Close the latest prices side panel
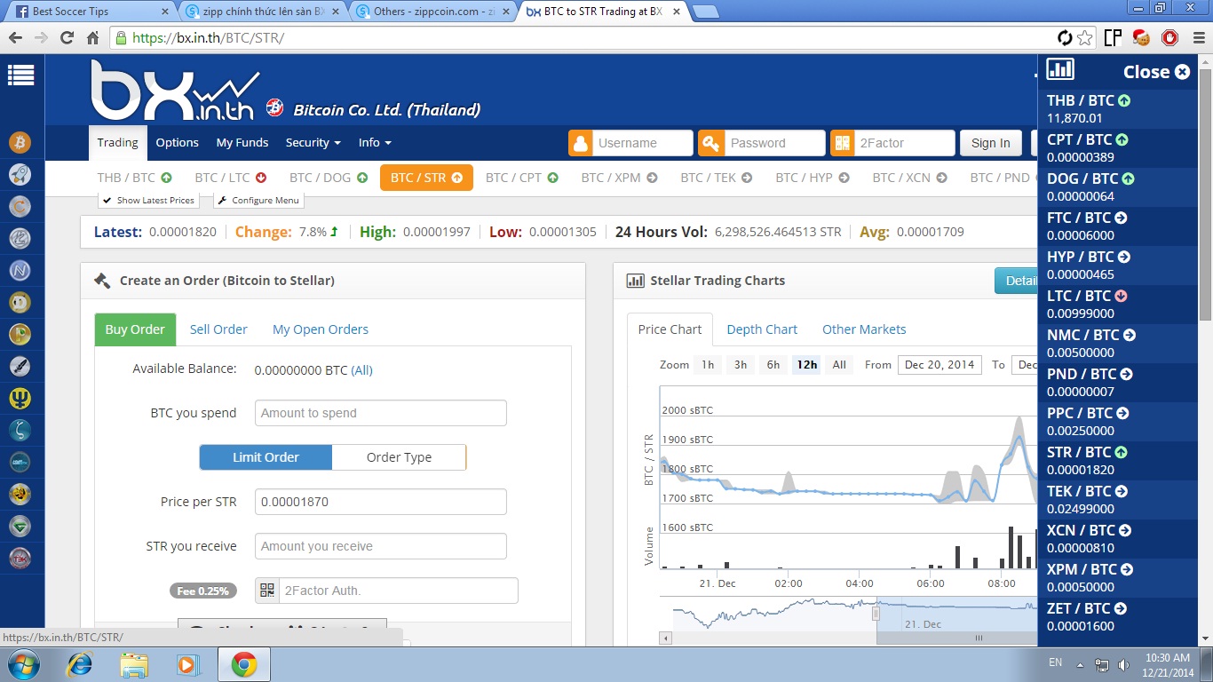 tap(1156, 72)
